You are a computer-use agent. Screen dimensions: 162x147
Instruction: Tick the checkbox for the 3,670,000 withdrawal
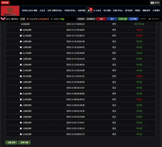(21, 76)
